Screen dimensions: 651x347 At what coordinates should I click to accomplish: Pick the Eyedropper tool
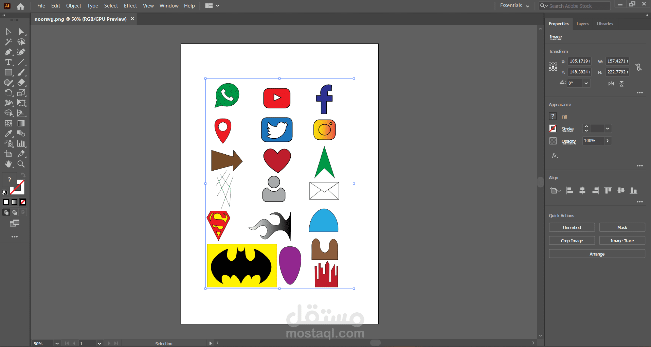(8, 134)
